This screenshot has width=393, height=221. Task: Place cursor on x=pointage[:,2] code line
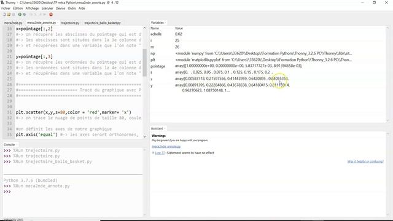point(34,29)
